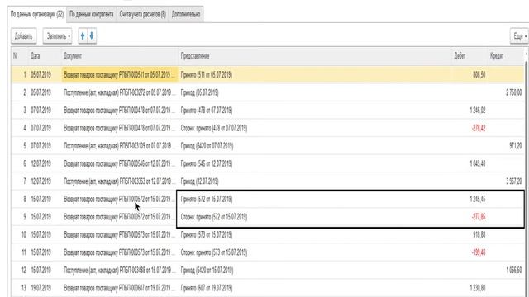Click date 15.07.2019 in row 10
Viewport: 529px width, 297px height.
41,234
